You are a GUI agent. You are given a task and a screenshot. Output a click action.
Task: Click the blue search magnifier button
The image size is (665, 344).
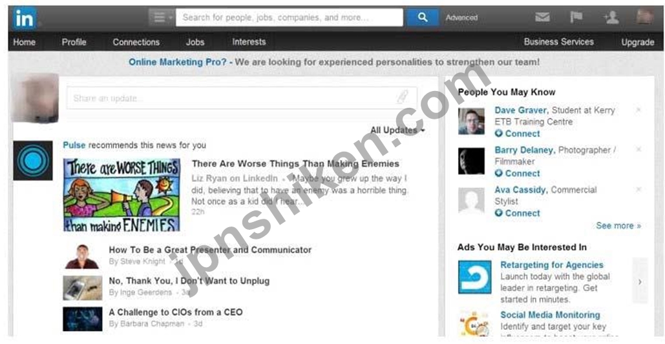click(x=423, y=17)
